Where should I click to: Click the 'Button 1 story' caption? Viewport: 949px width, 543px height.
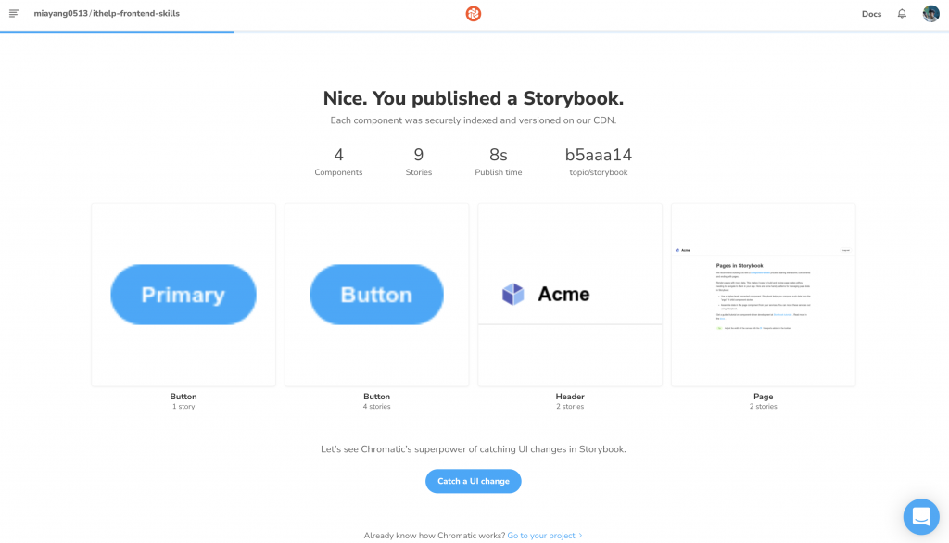183,400
